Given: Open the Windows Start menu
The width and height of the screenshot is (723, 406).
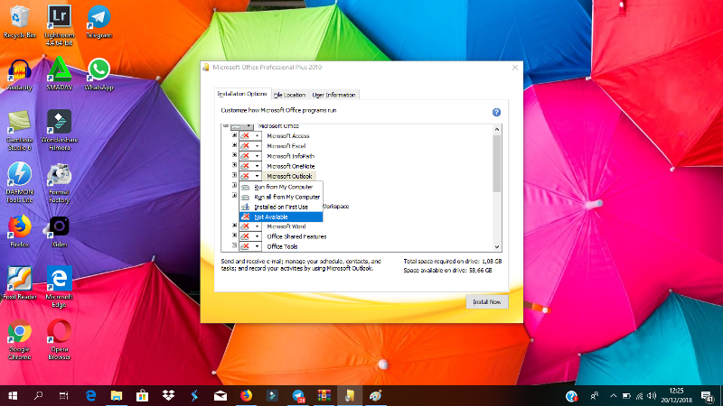Looking at the screenshot, I should tap(13, 395).
